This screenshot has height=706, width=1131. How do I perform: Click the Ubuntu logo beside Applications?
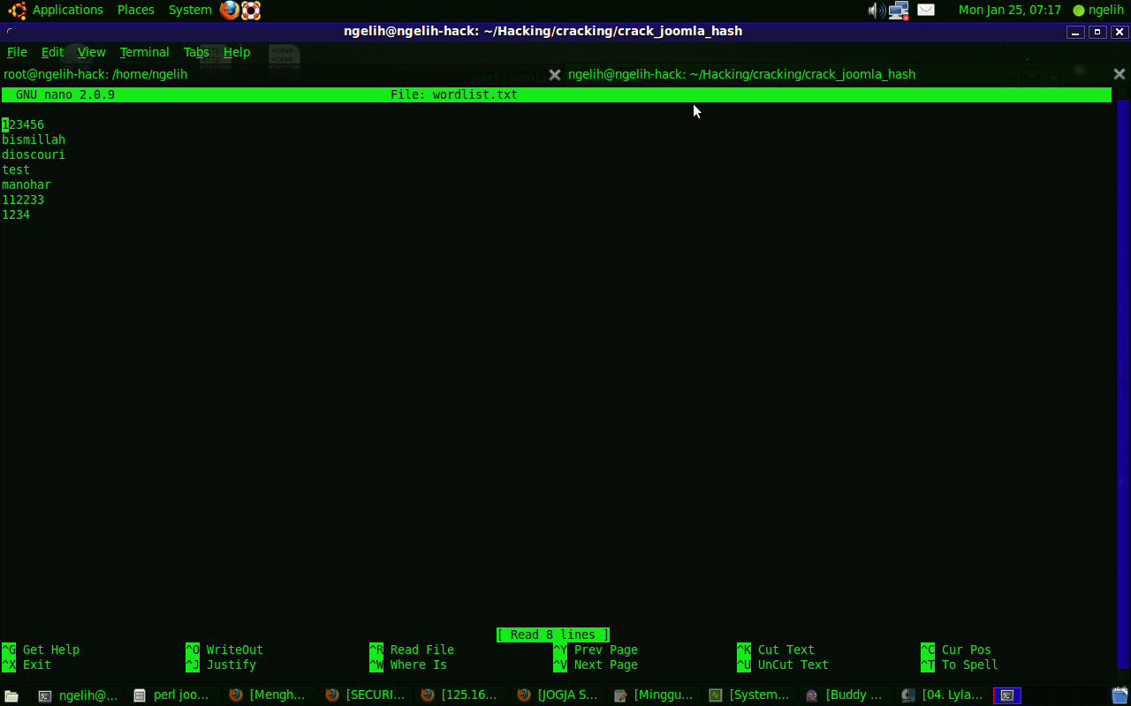[17, 11]
